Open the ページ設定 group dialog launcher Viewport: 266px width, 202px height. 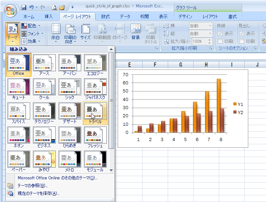[157, 48]
